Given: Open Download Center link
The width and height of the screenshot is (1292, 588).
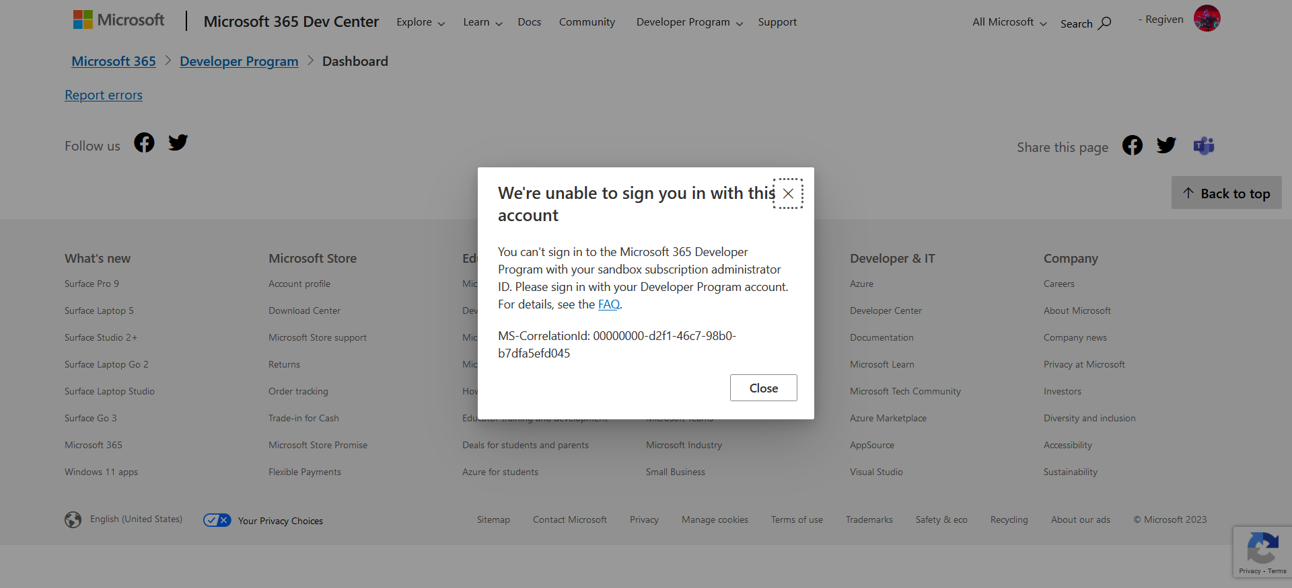Looking at the screenshot, I should click(x=304, y=310).
